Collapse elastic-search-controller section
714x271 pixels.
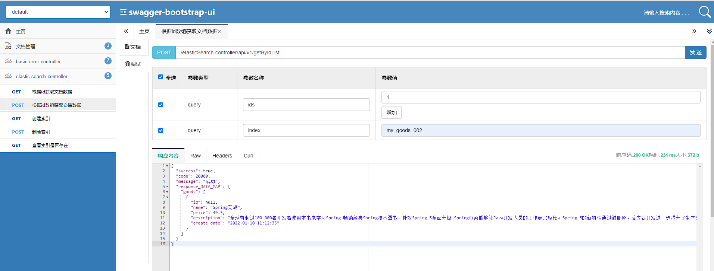pyautogui.click(x=58, y=76)
